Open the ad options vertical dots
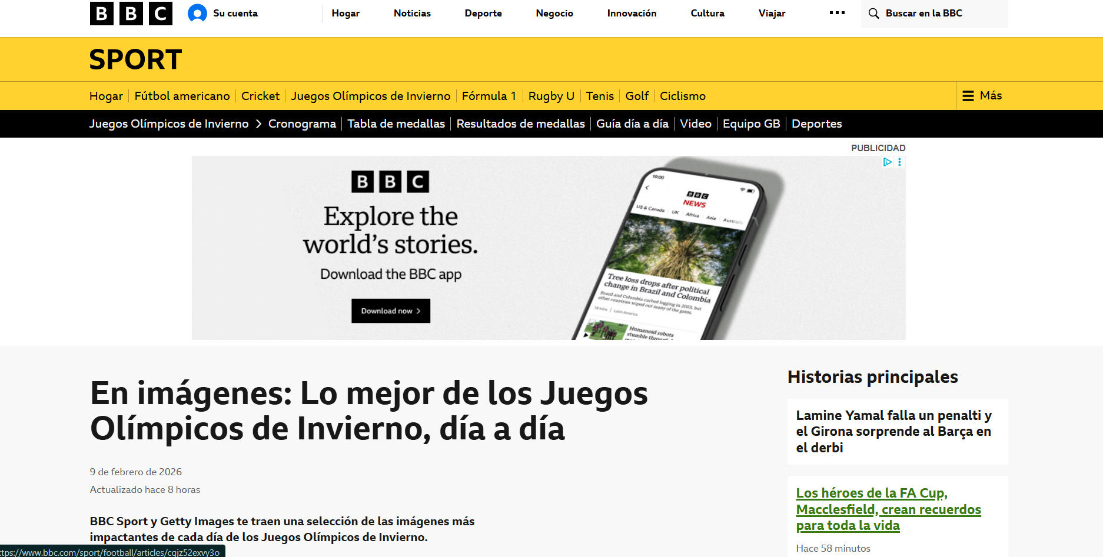Viewport: 1103px width, 557px height. [x=899, y=162]
